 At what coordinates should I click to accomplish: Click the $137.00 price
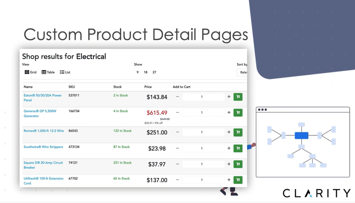point(157,180)
